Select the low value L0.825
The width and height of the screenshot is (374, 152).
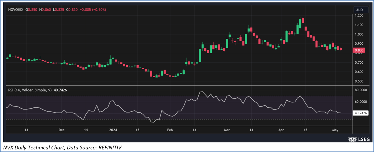click(58, 9)
